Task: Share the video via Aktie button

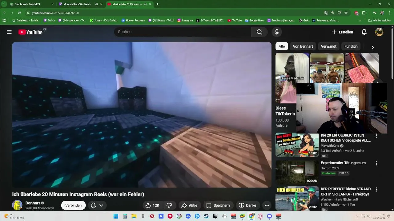Action: (x=189, y=205)
